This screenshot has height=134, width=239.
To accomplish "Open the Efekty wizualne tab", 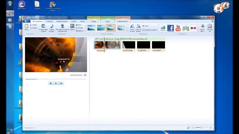I will (x=62, y=22).
